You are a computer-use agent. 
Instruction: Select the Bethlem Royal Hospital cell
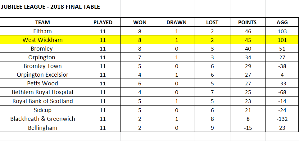click(x=43, y=92)
